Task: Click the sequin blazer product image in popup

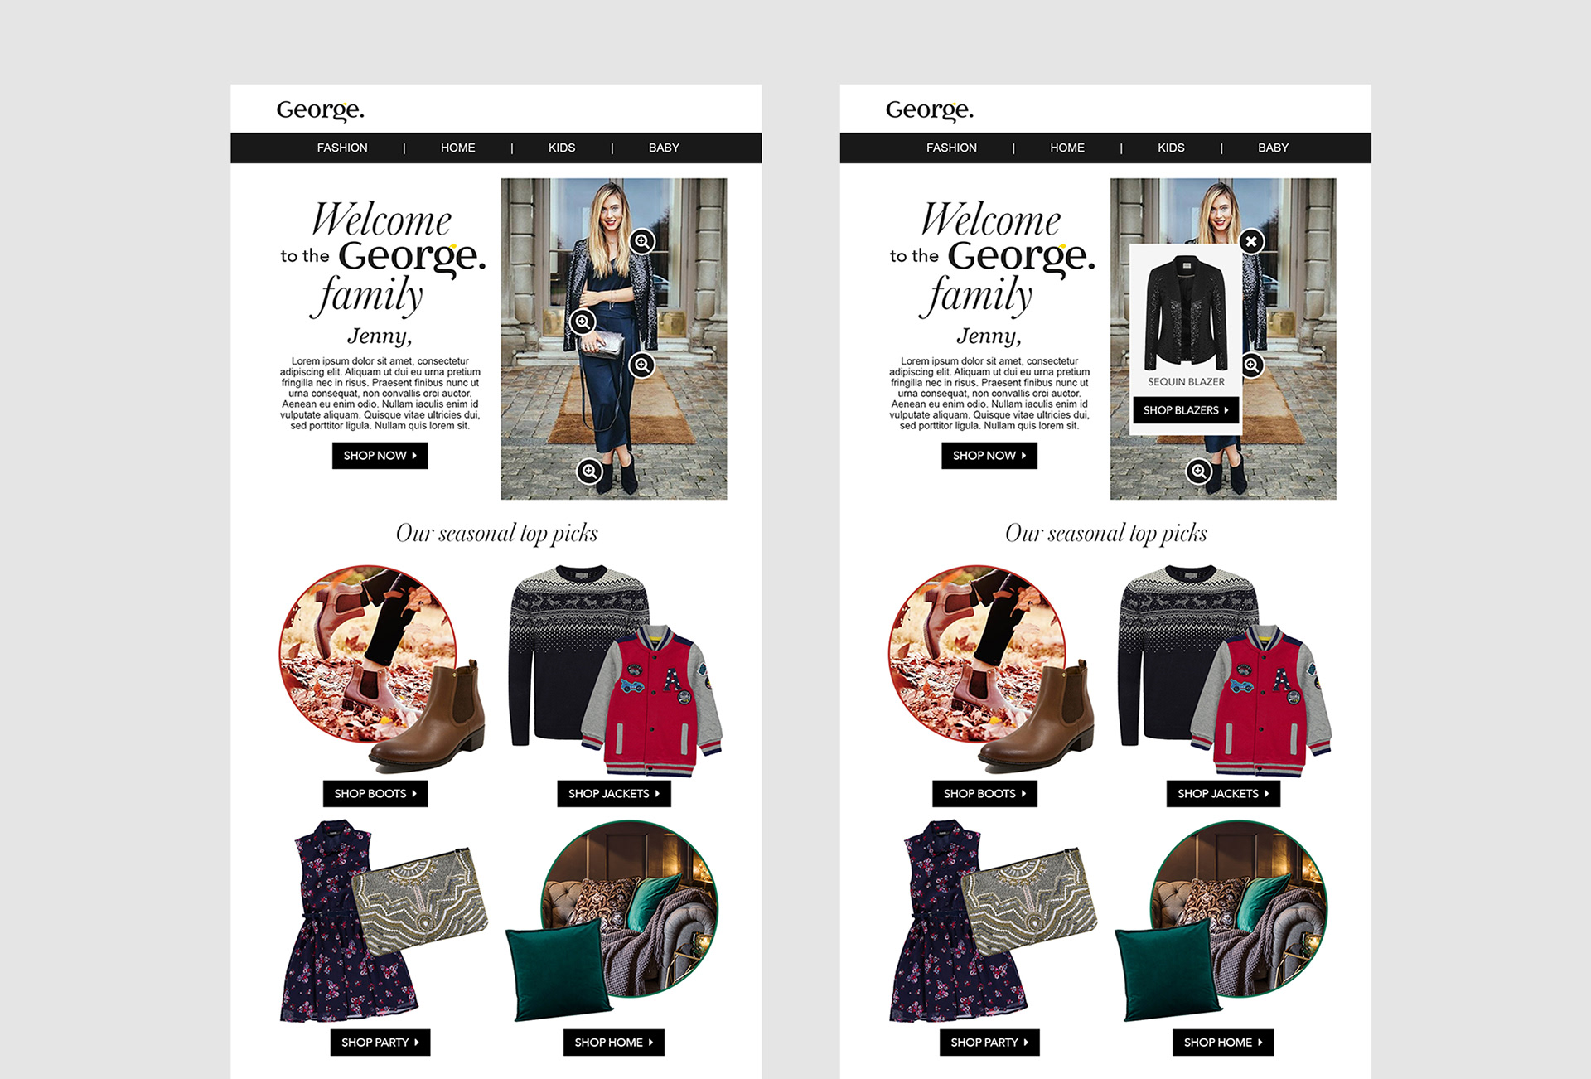Action: point(1186,313)
